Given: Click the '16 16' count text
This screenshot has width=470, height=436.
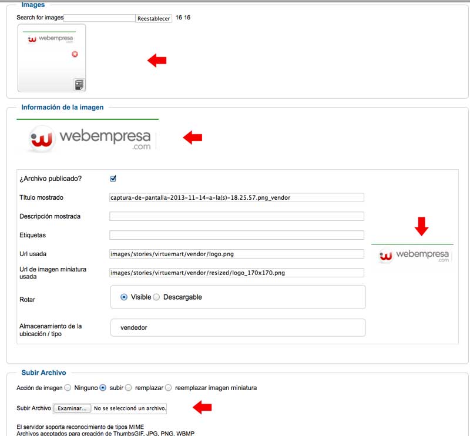Looking at the screenshot, I should pos(183,18).
